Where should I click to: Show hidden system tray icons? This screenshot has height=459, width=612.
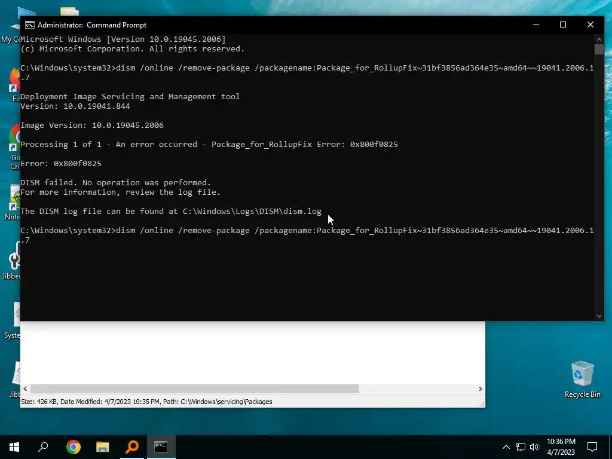click(x=506, y=447)
